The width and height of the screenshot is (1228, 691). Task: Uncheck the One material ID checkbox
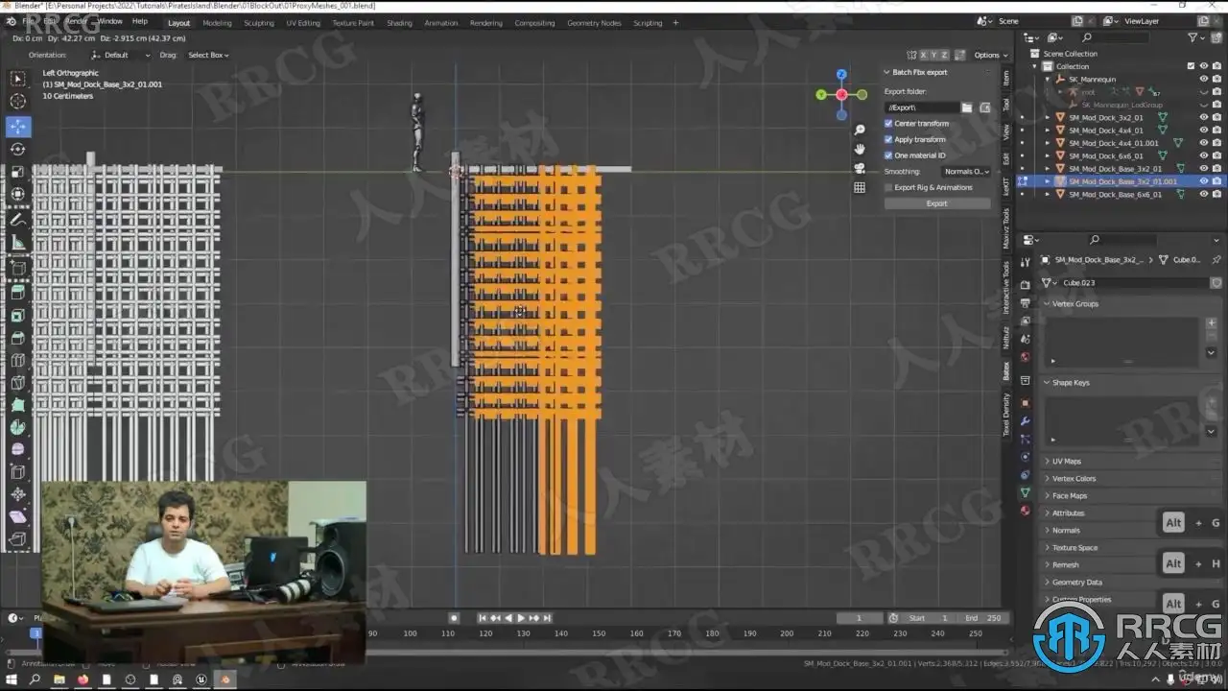pyautogui.click(x=888, y=155)
